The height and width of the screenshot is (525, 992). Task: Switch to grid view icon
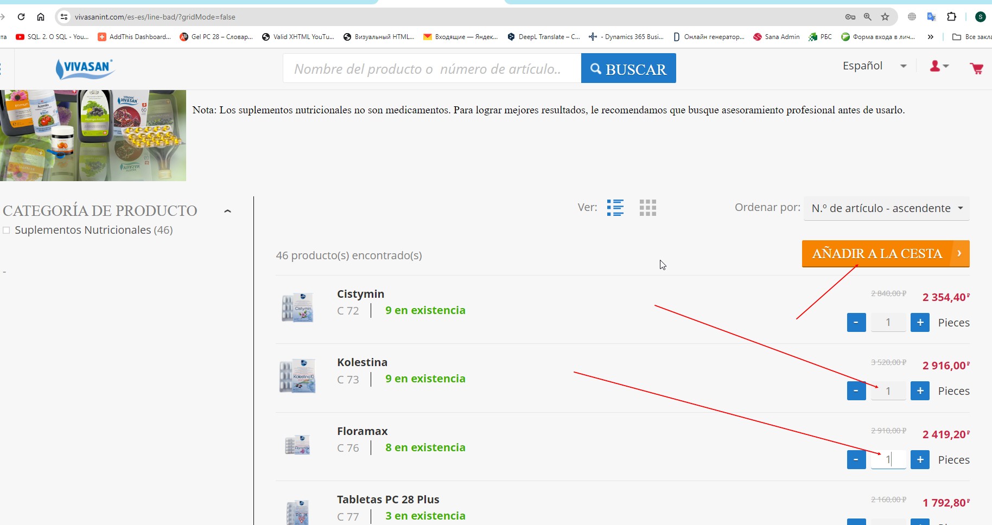[x=648, y=208]
